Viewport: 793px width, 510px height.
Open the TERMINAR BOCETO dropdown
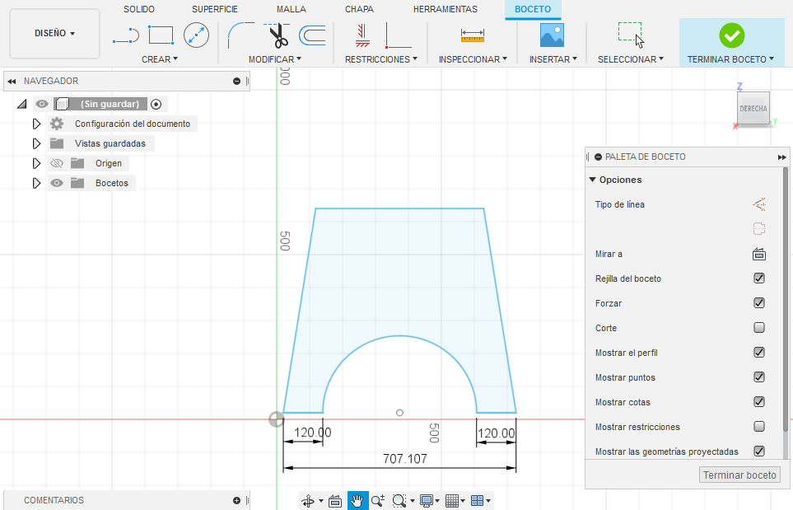(x=730, y=59)
